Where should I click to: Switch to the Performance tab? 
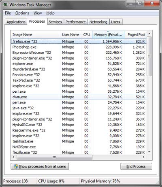(76, 22)
